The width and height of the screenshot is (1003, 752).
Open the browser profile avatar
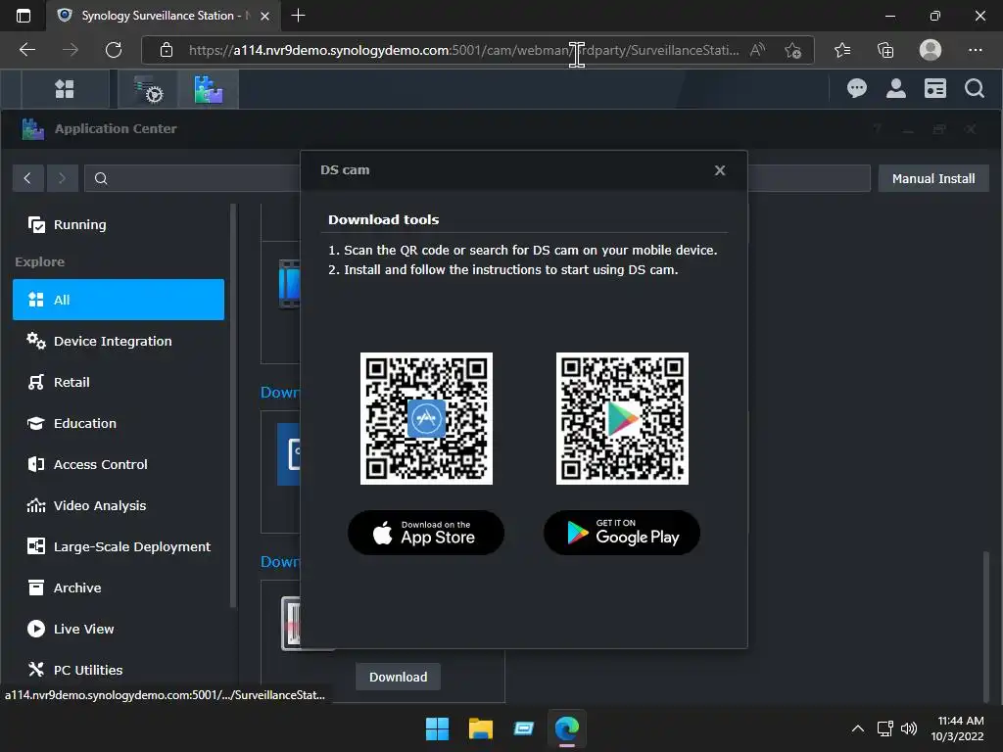[x=931, y=50]
